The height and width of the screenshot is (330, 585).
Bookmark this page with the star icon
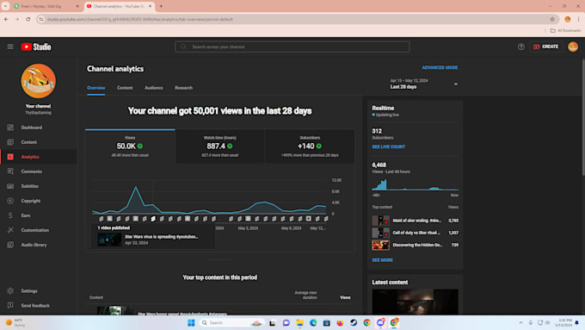point(552,19)
